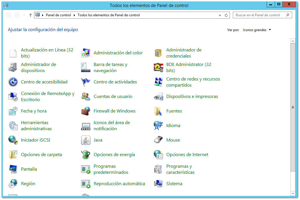The width and height of the screenshot is (300, 200).
Task: Refresh the Control Panel view
Action: (226, 15)
